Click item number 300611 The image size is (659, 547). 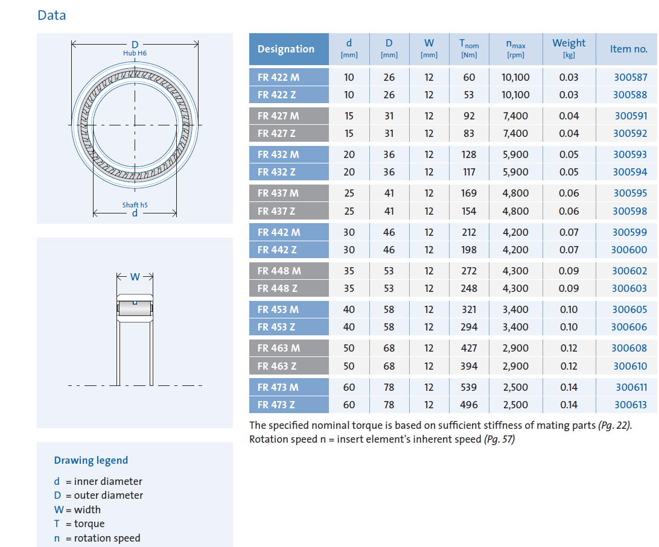[631, 387]
